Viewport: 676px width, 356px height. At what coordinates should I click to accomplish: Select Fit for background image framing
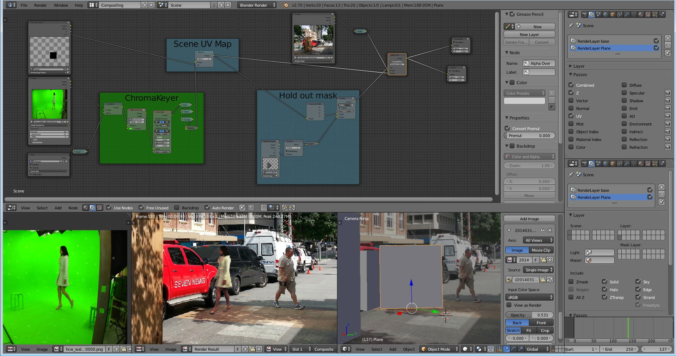529,330
